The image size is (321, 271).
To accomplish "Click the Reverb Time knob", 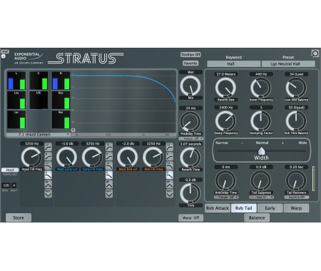I will click(190, 158).
